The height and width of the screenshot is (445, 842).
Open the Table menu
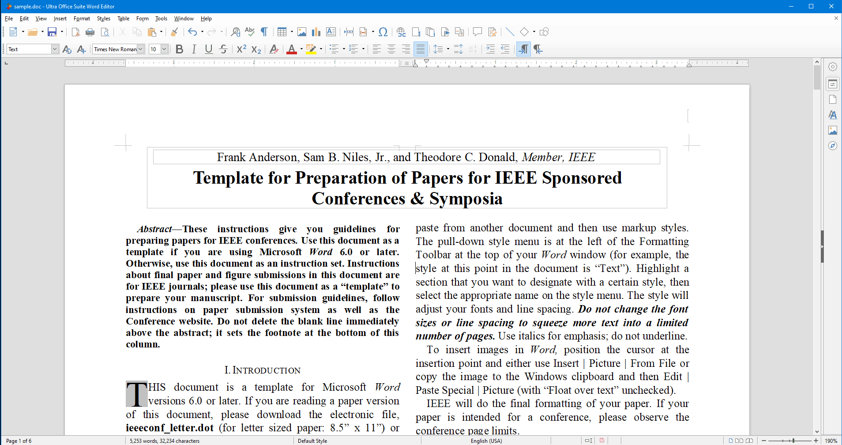pyautogui.click(x=123, y=19)
